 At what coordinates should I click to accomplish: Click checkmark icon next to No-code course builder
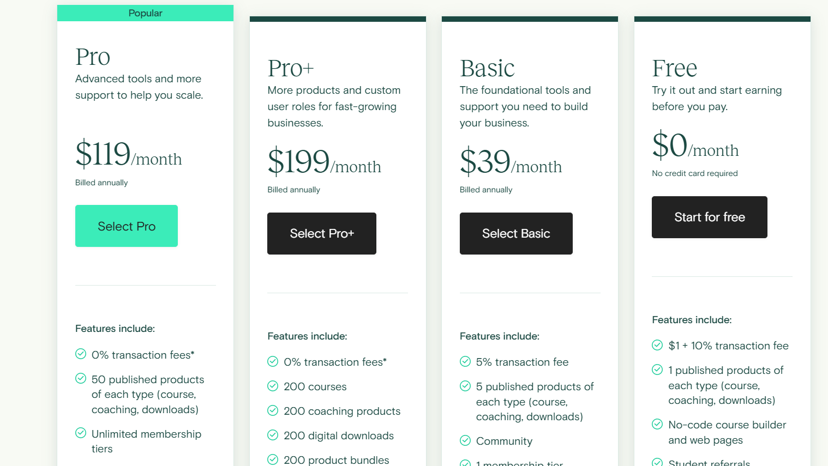click(657, 424)
